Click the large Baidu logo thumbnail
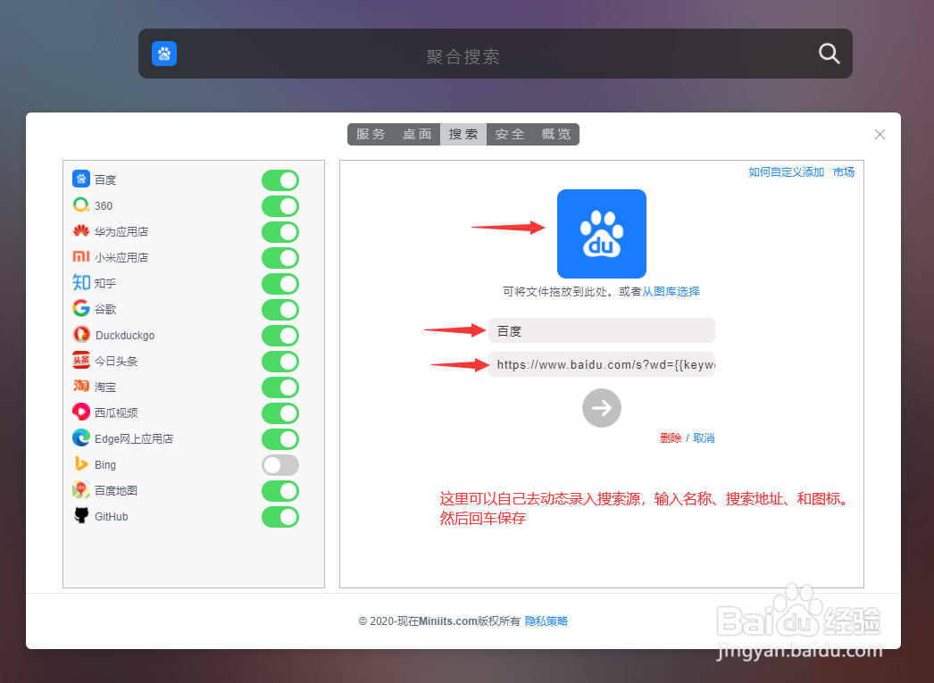This screenshot has height=683, width=934. (x=602, y=234)
